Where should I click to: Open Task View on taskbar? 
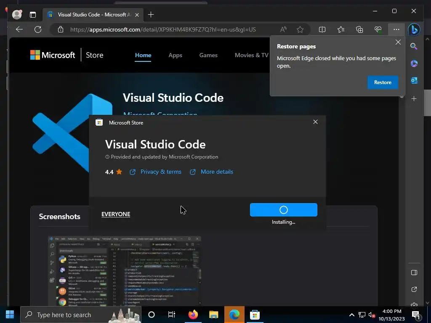click(x=172, y=315)
